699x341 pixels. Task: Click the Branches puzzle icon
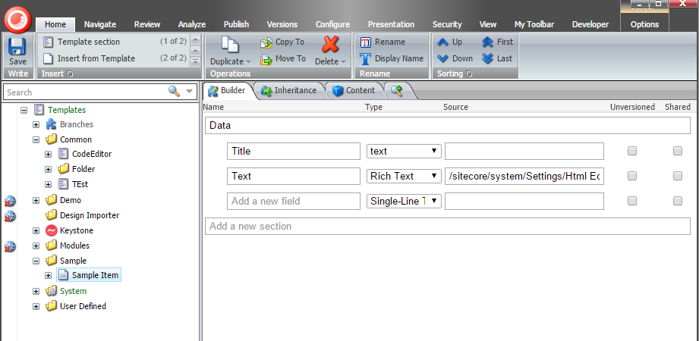click(x=52, y=124)
